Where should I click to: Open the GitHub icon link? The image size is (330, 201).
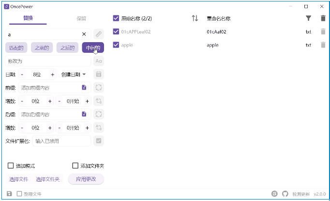click(x=285, y=194)
